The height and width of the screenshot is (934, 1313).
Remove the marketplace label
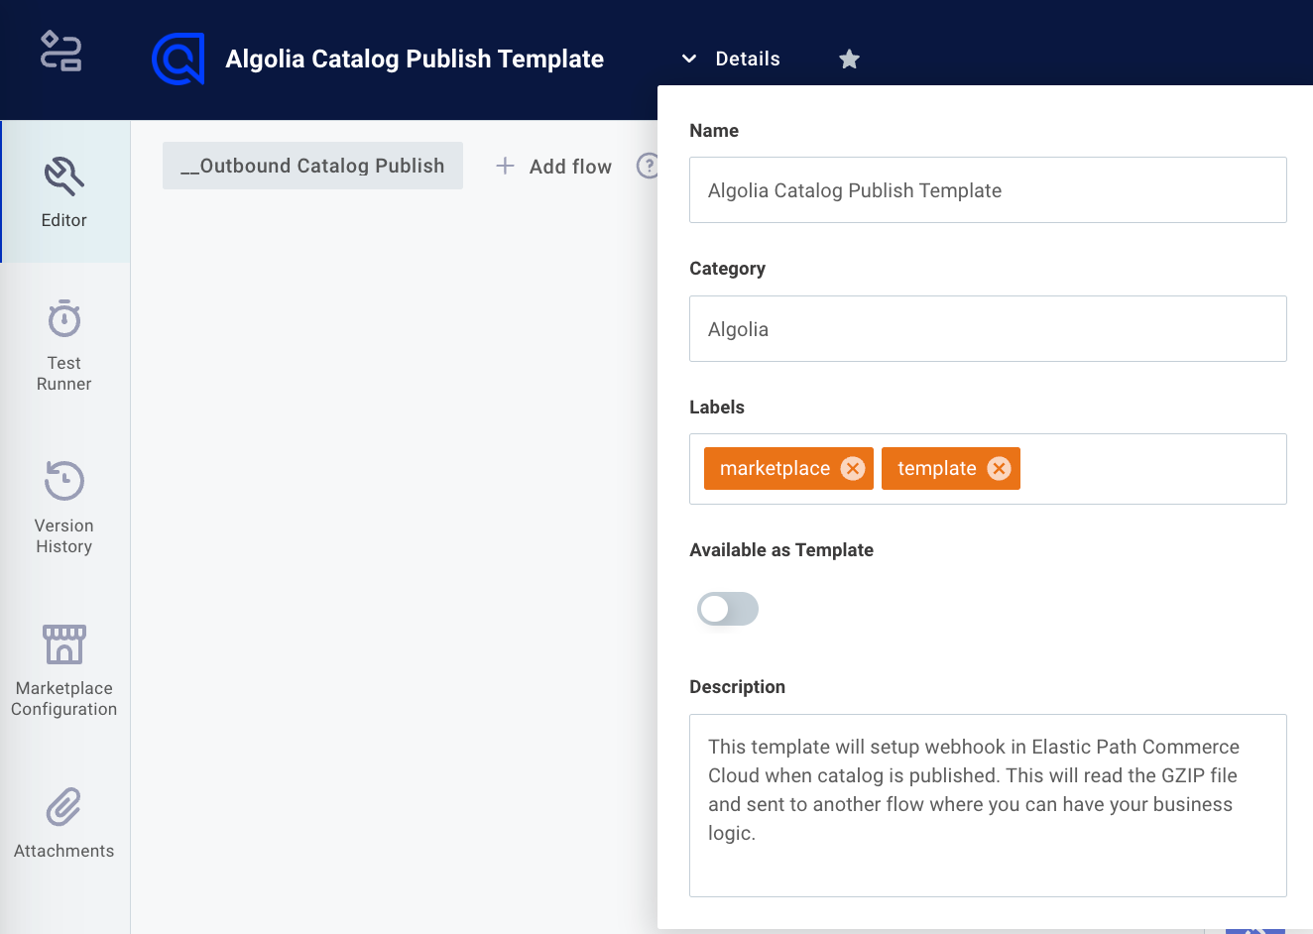click(853, 469)
